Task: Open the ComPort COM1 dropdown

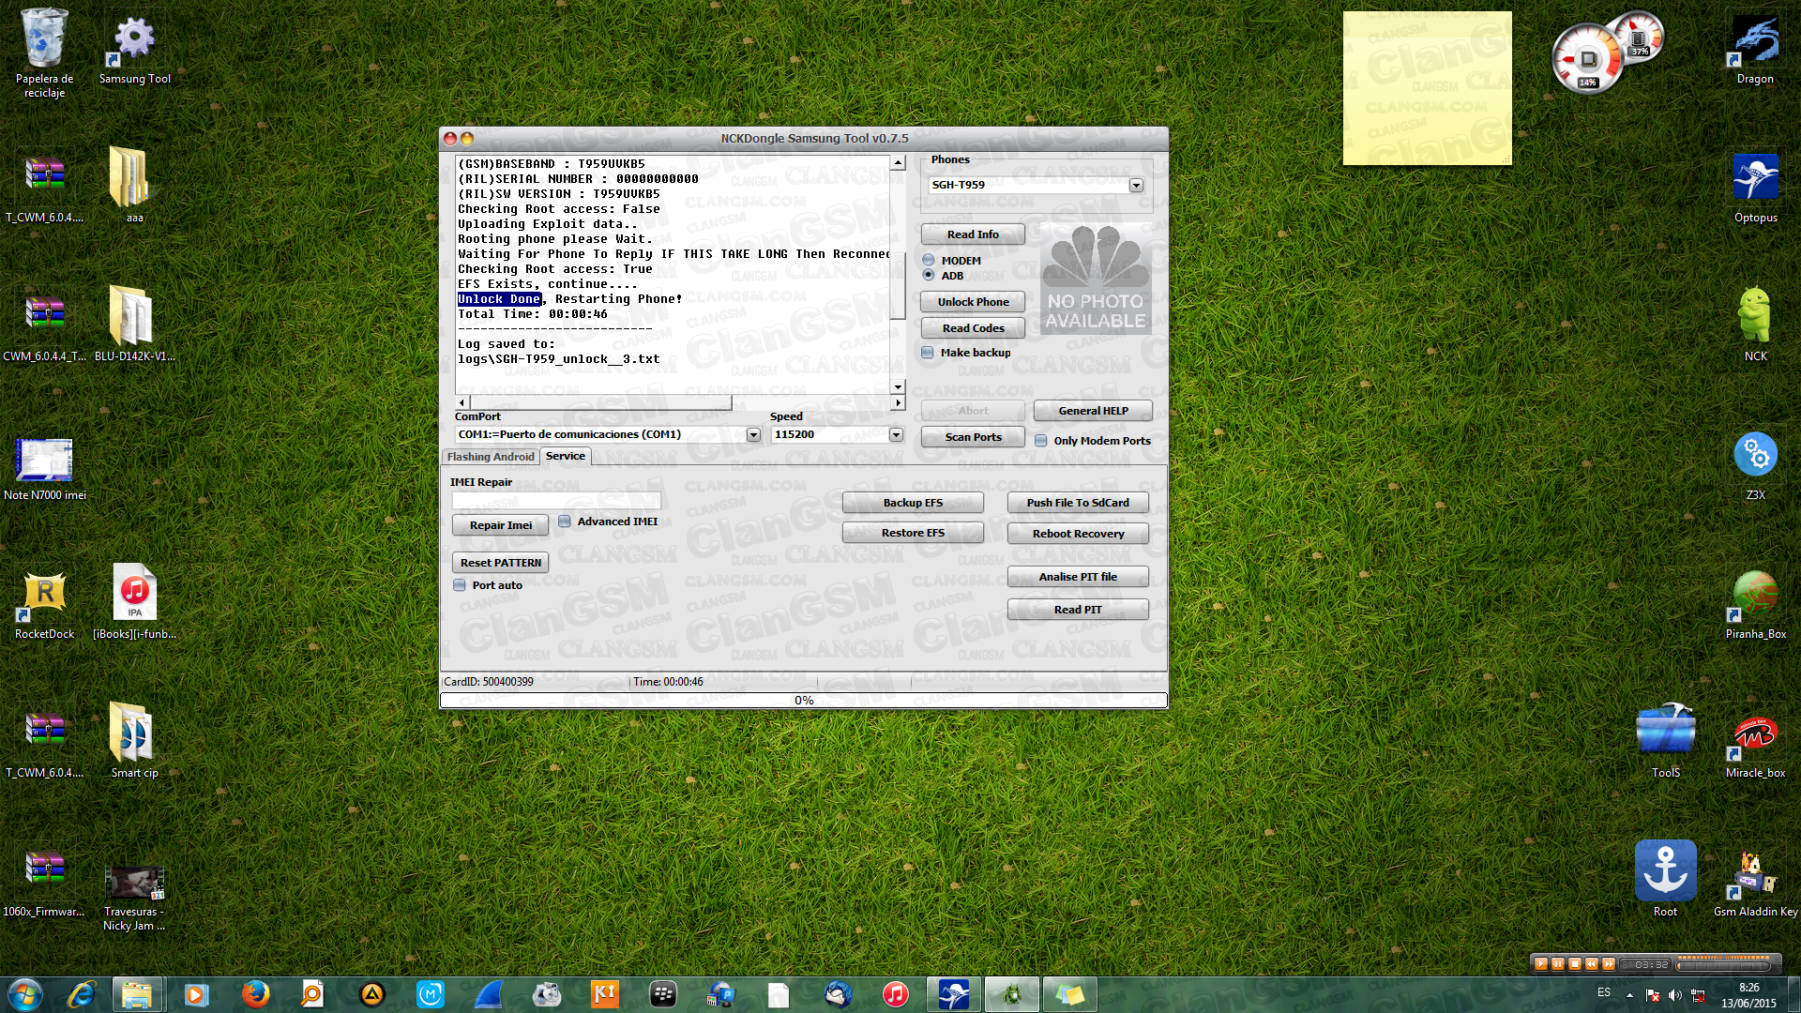Action: tap(753, 434)
